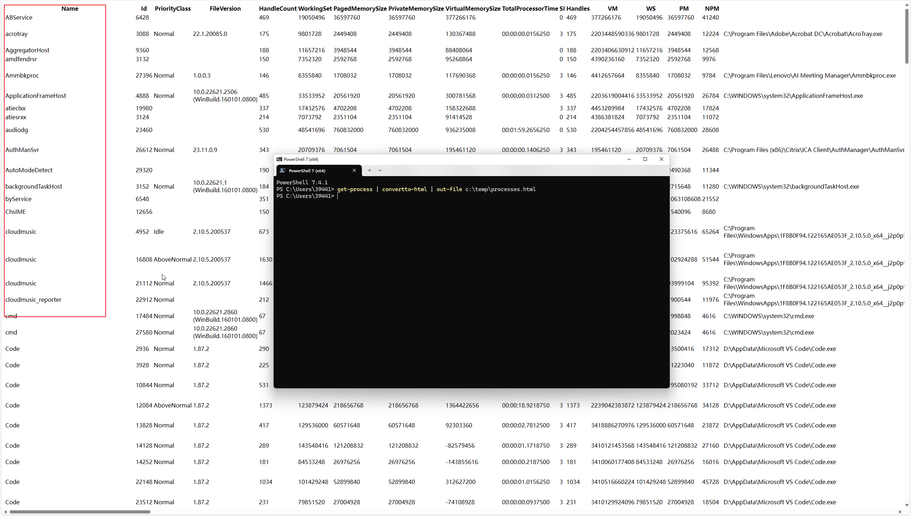Click the NPM column header

point(712,9)
